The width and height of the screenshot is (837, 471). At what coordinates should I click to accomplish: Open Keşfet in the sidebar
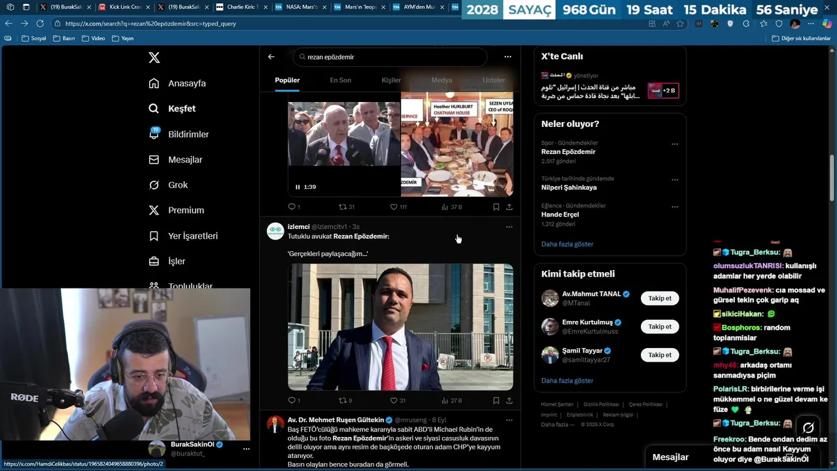[172, 109]
